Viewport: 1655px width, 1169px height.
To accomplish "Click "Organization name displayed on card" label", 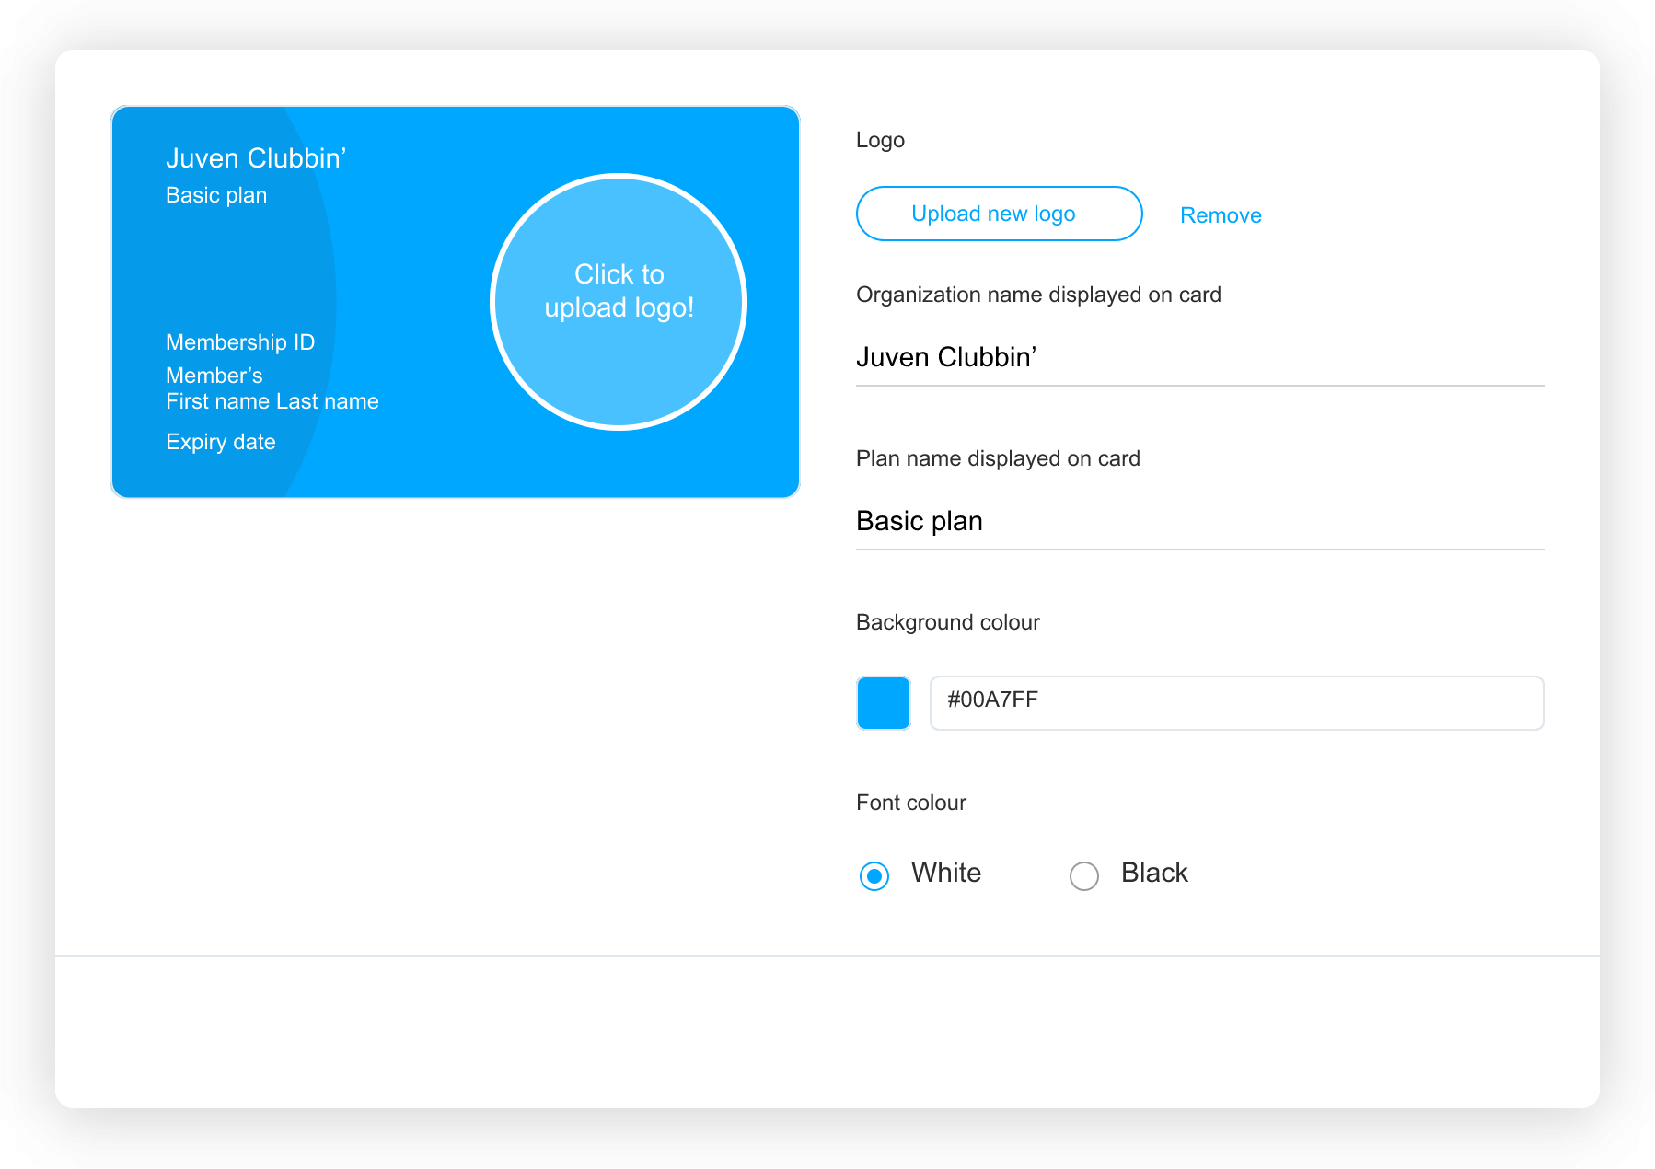I will (1038, 295).
